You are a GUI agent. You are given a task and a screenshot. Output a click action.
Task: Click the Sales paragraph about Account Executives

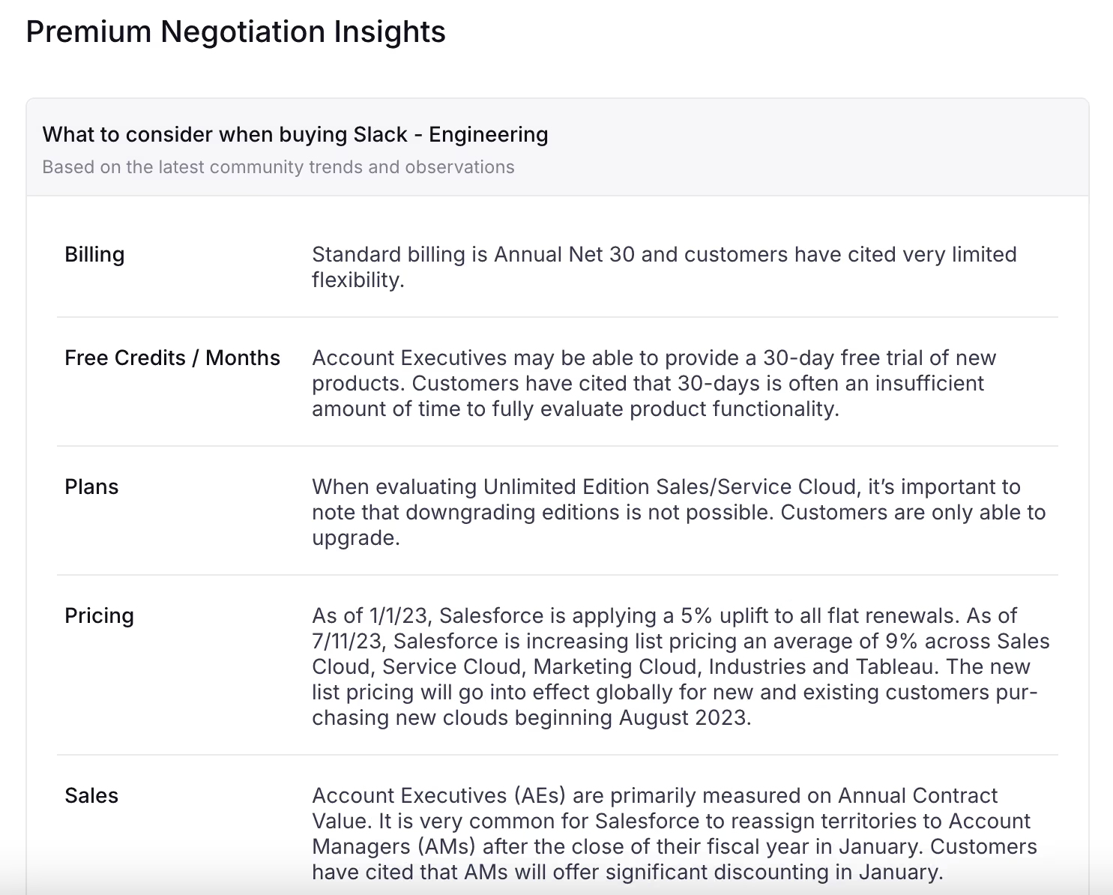pos(673,834)
